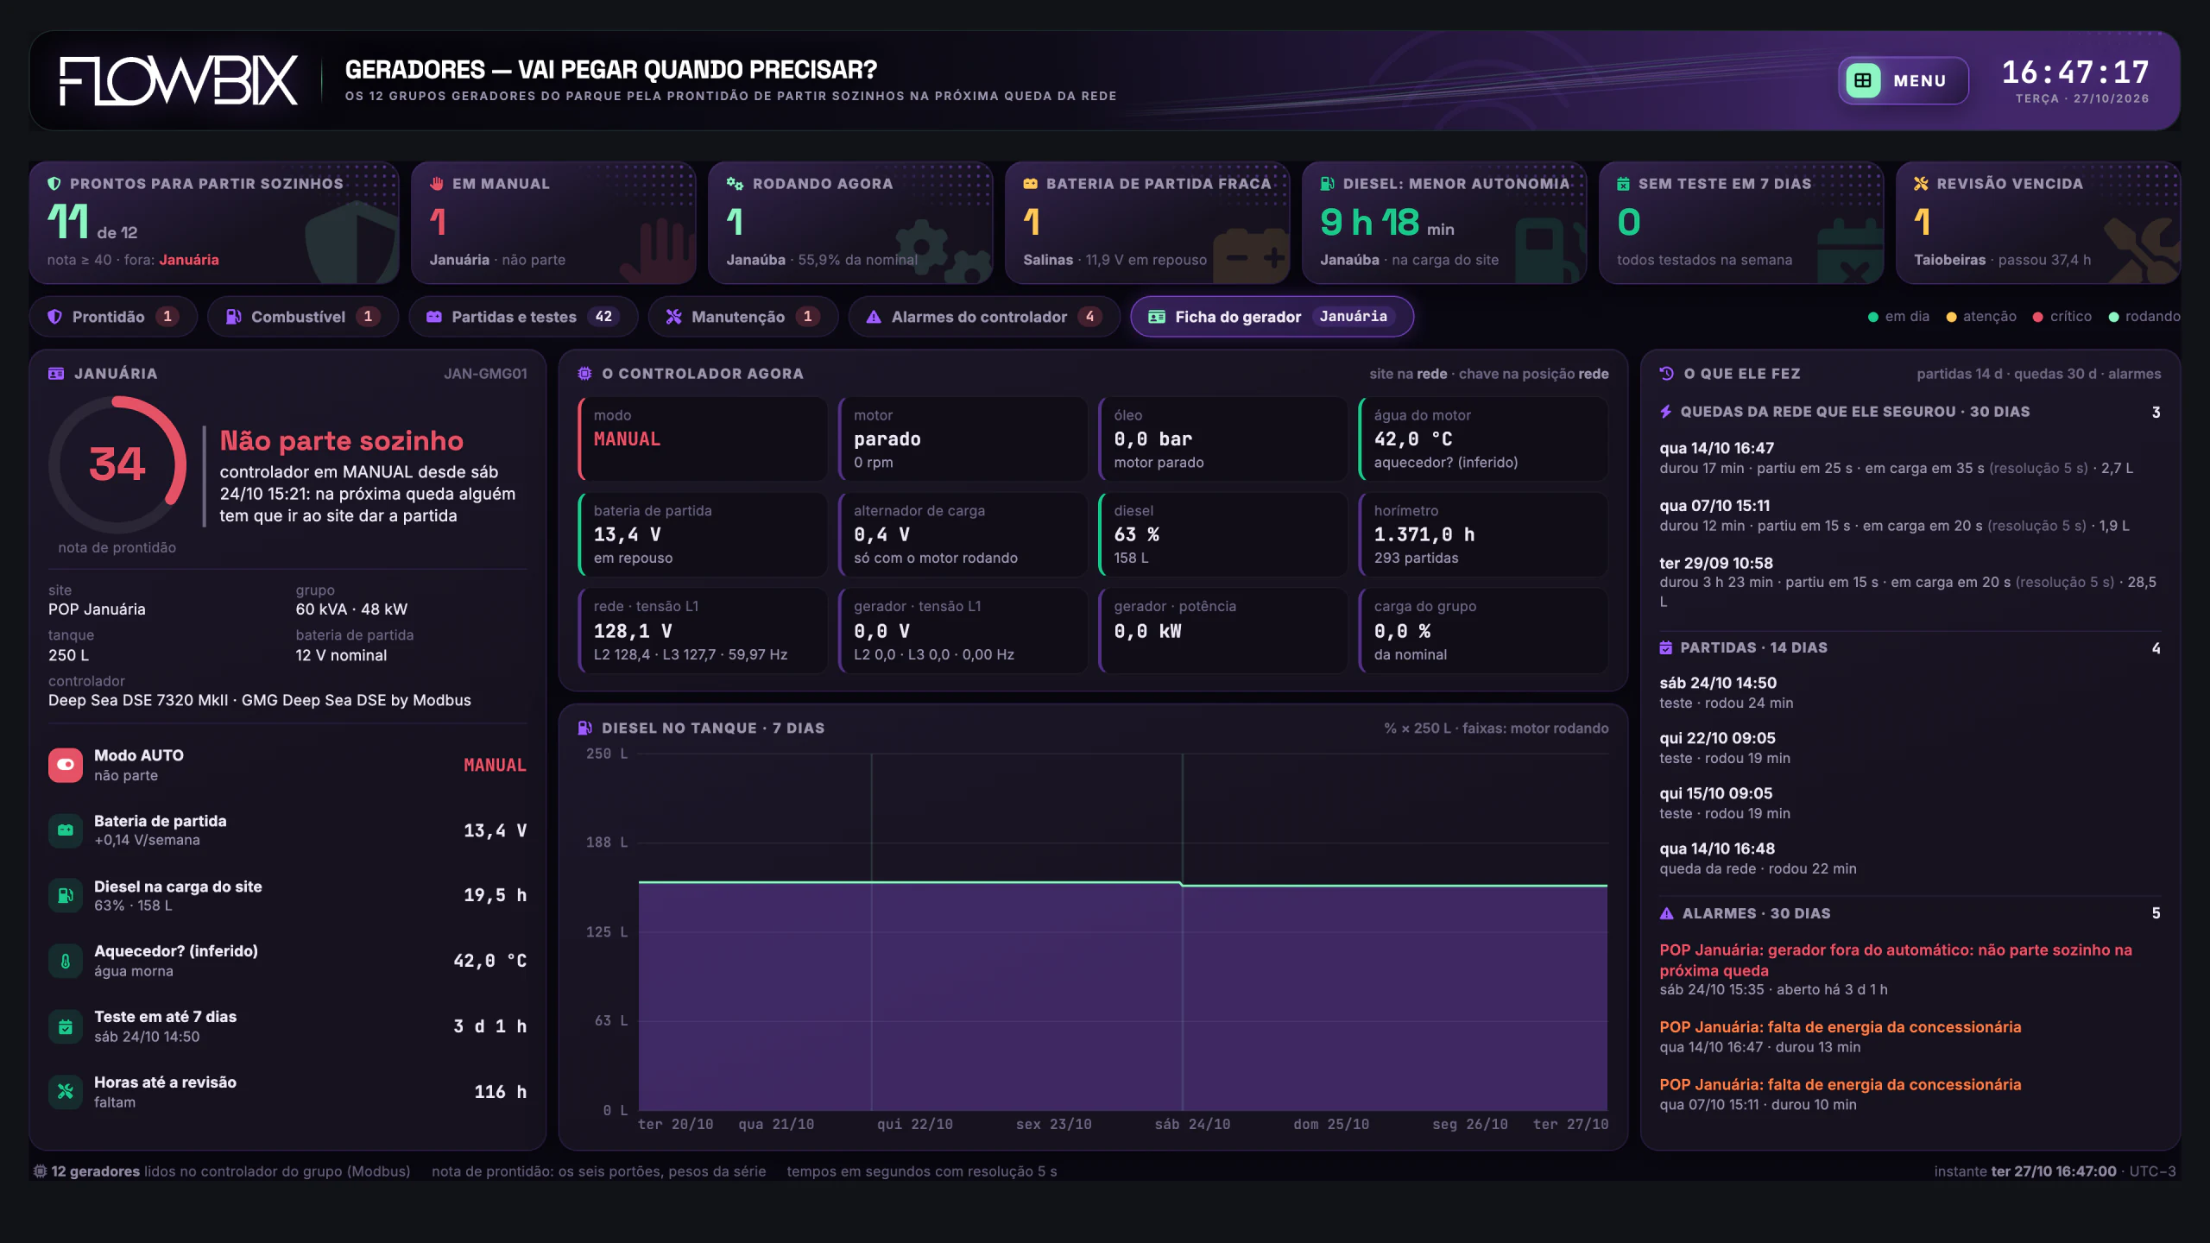Open the MENU button

[1903, 80]
